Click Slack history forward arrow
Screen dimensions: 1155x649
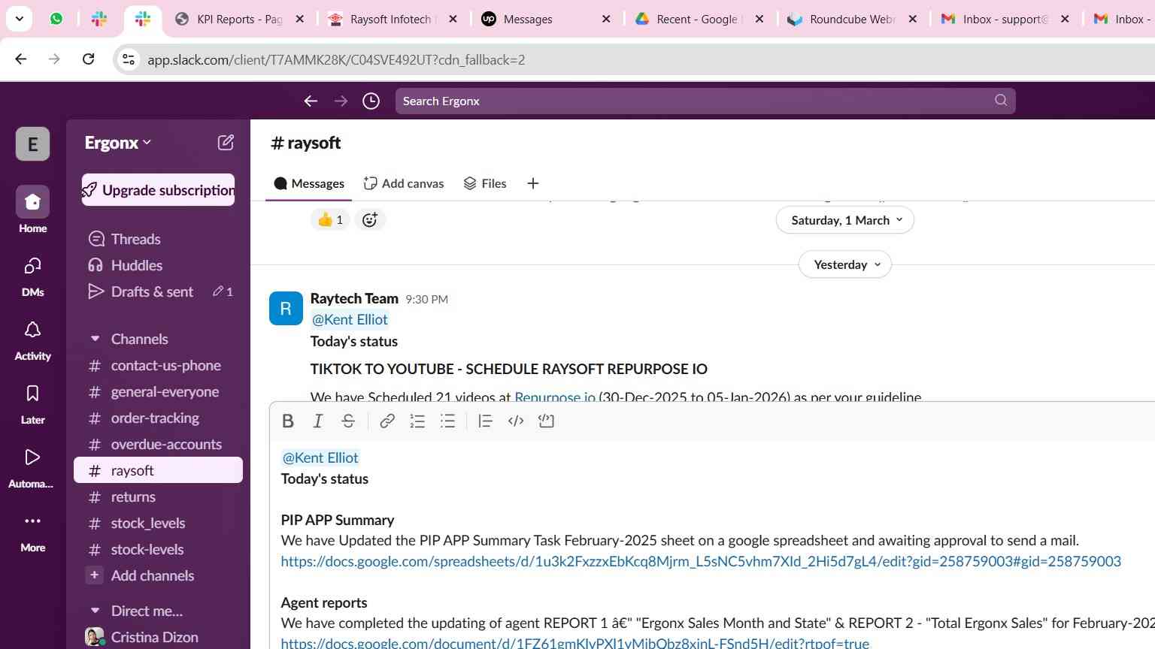tap(341, 101)
